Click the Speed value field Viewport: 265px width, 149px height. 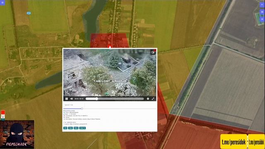(74, 105)
